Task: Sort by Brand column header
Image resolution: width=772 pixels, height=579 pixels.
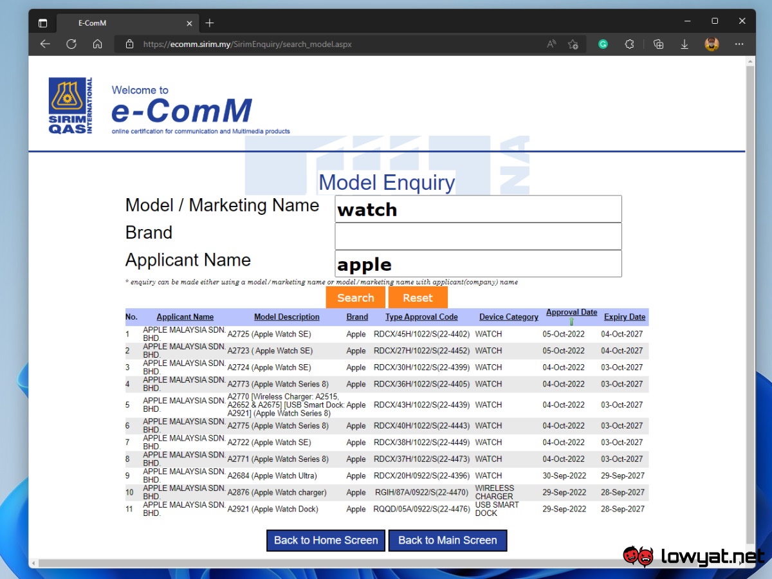Action: point(357,317)
